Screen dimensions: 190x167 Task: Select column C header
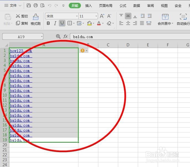click(108, 45)
